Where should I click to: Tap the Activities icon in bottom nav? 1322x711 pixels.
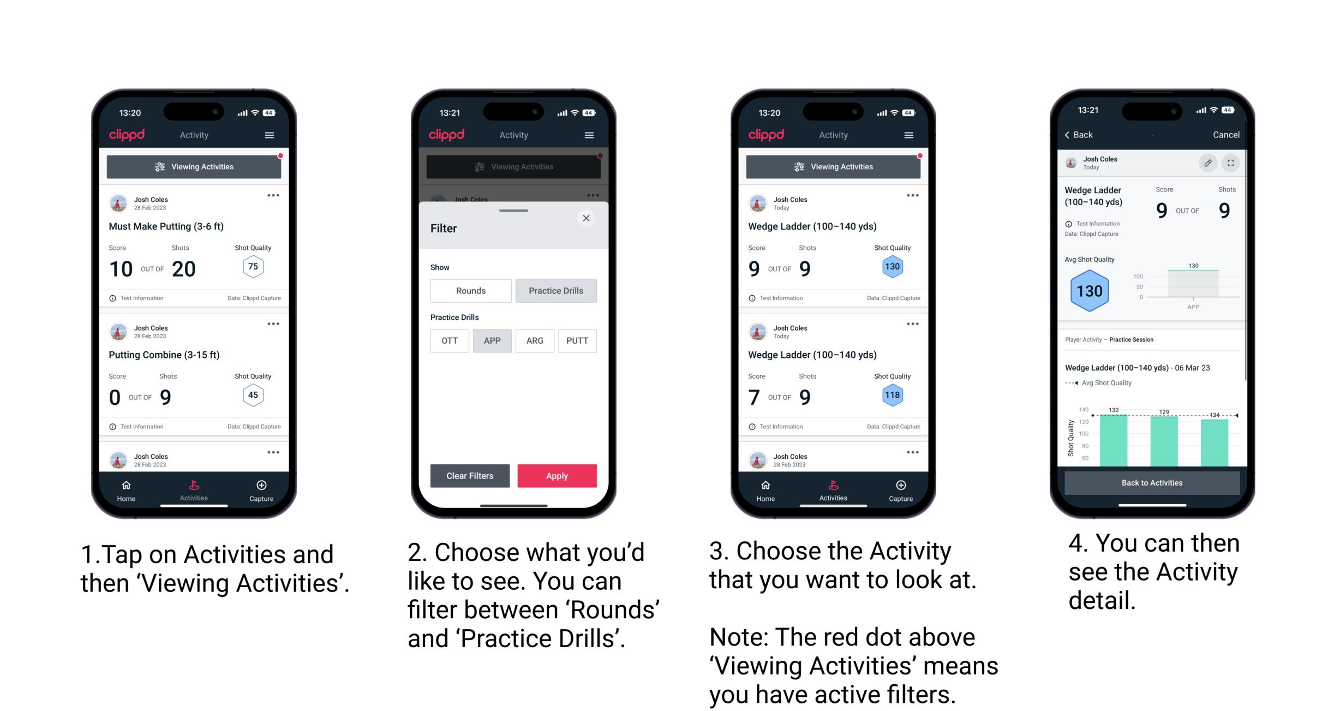coord(194,488)
